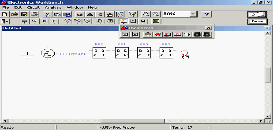Choose the bulb indicator icon

[148, 34]
